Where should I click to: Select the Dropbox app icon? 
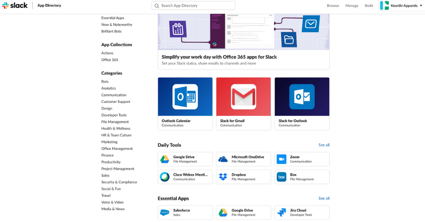point(223,177)
